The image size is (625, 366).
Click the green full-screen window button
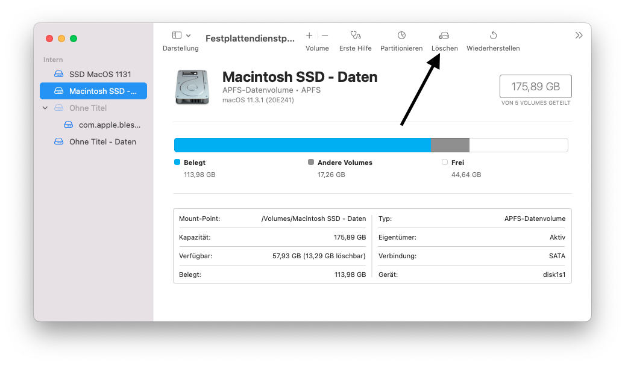click(x=74, y=39)
